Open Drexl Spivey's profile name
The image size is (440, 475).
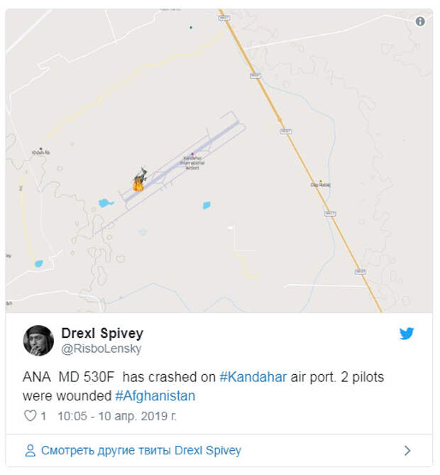(102, 333)
